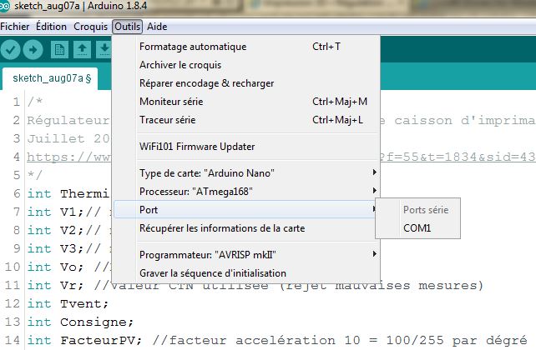
Task: Click the Arduino logo in title bar
Action: click(5, 6)
